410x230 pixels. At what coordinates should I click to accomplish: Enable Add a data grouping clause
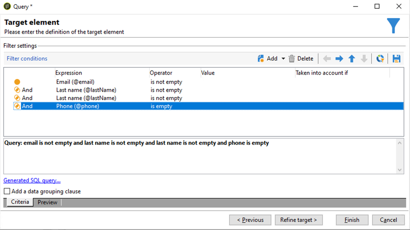[x=7, y=191]
